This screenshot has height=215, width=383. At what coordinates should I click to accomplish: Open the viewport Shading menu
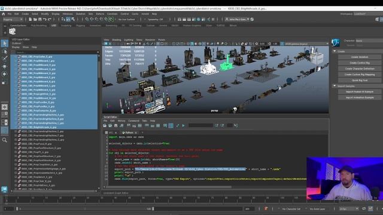coord(117,40)
